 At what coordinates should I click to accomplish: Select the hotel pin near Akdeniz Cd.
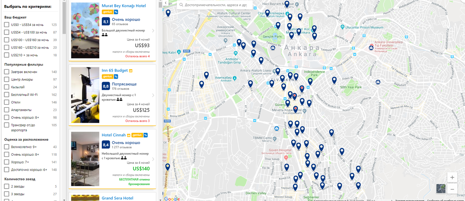point(250,84)
